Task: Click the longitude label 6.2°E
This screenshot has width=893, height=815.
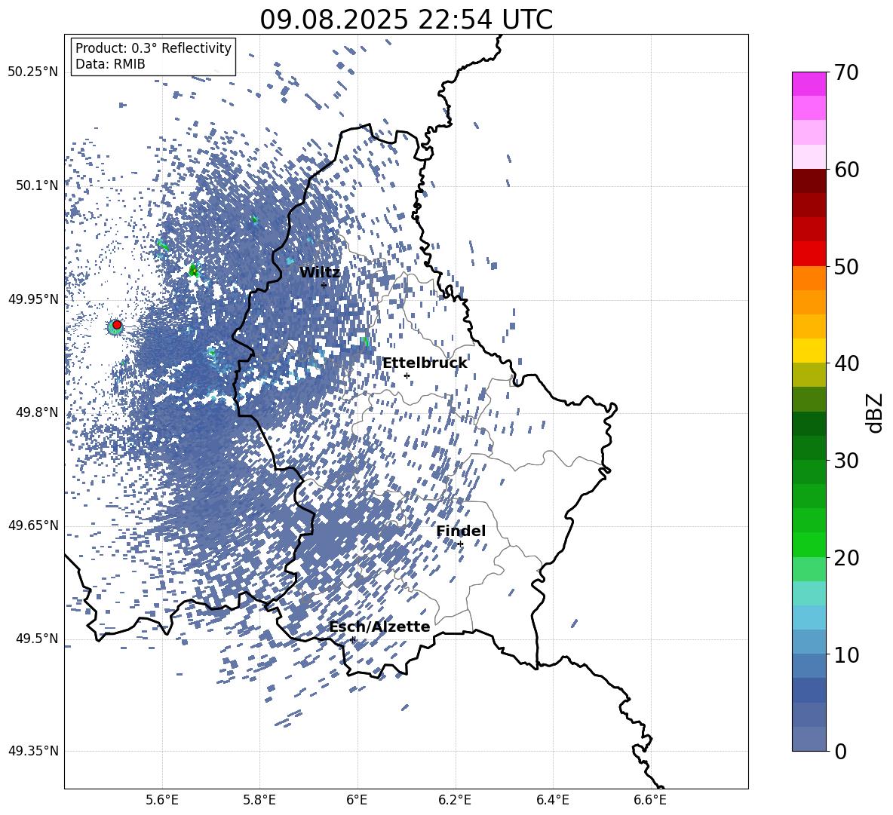Action: (455, 800)
